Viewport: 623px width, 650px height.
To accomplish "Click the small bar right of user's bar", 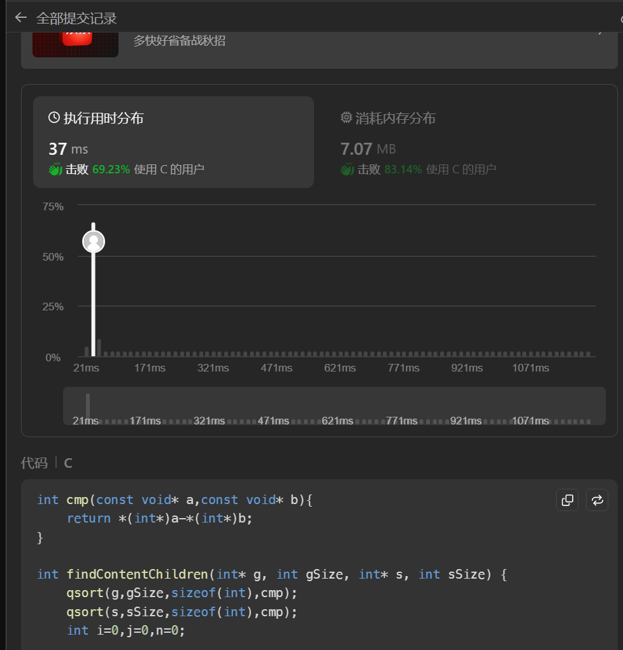I will 99,348.
